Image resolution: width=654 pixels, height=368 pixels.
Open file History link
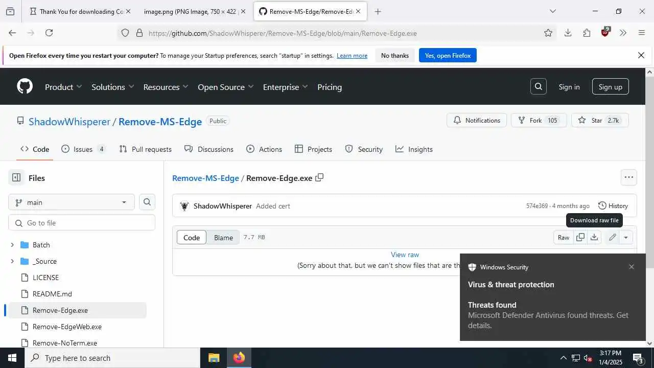click(x=613, y=205)
